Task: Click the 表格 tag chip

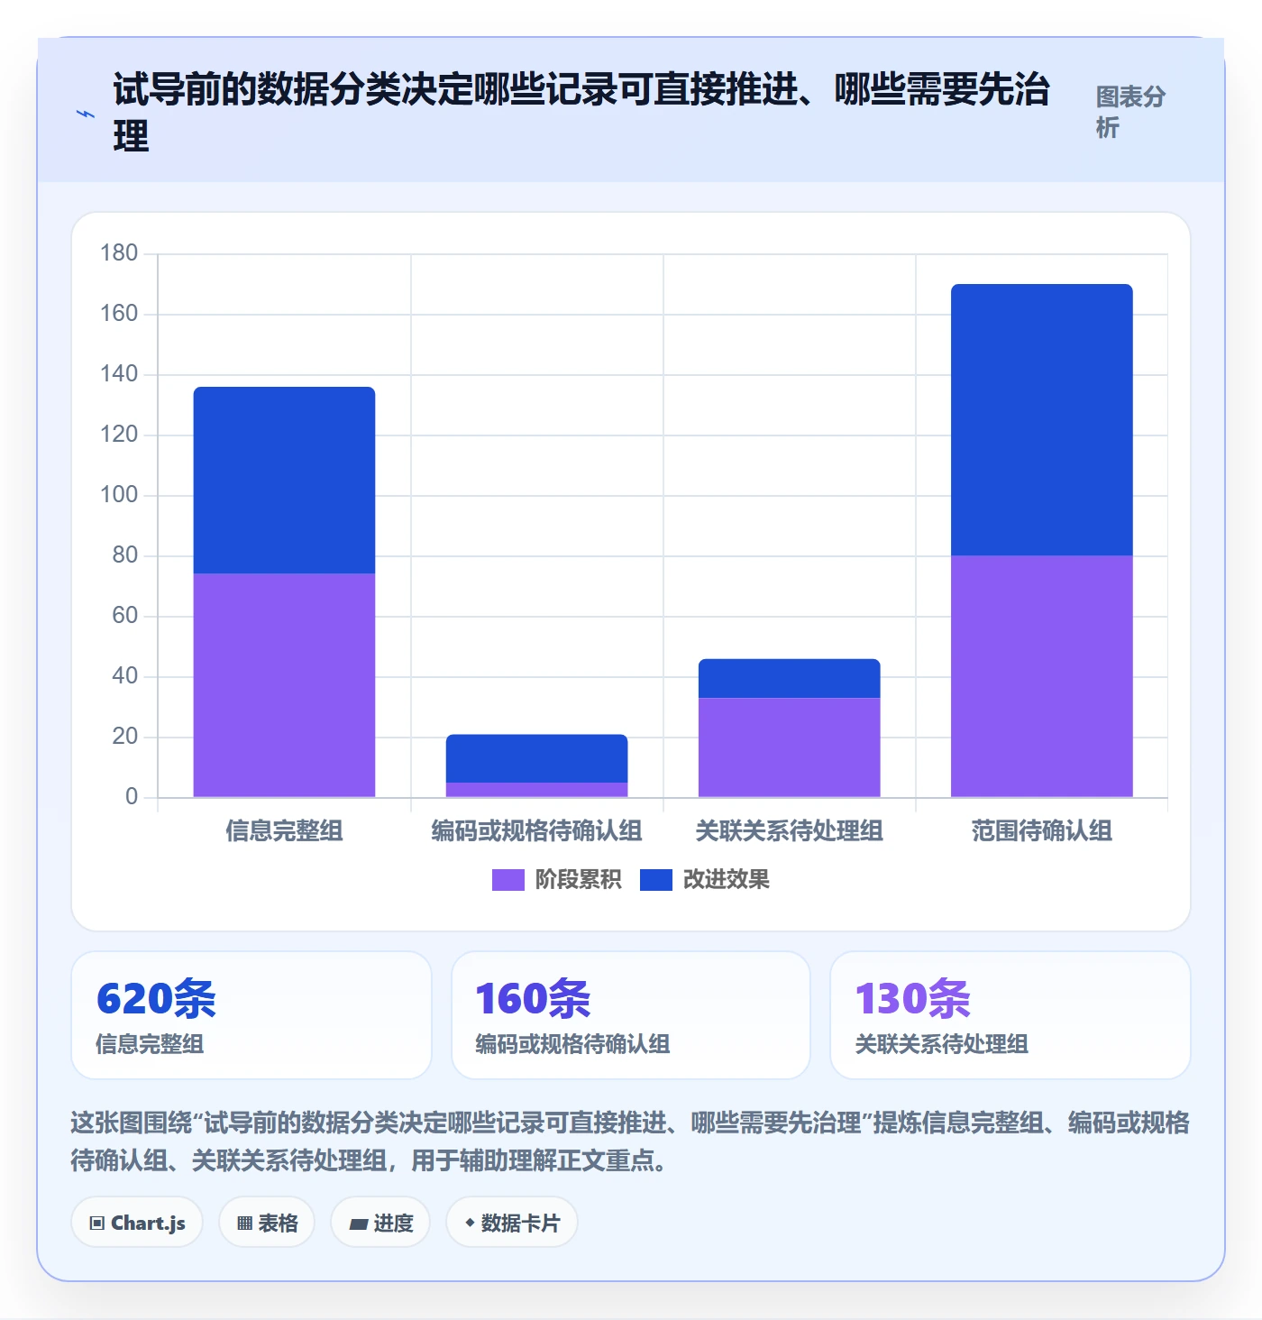Action: (267, 1223)
